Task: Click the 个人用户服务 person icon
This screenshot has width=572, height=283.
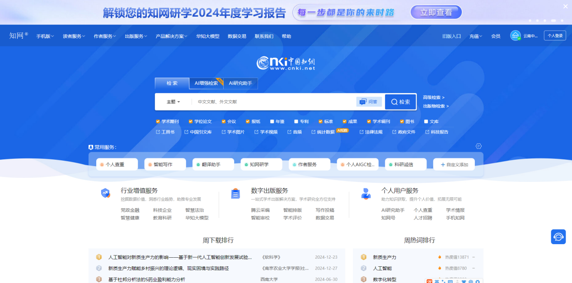Action: pyautogui.click(x=366, y=194)
